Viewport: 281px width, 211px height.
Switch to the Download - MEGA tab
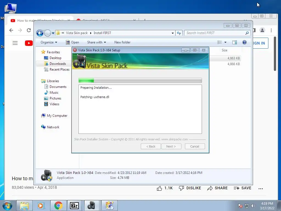(106, 20)
